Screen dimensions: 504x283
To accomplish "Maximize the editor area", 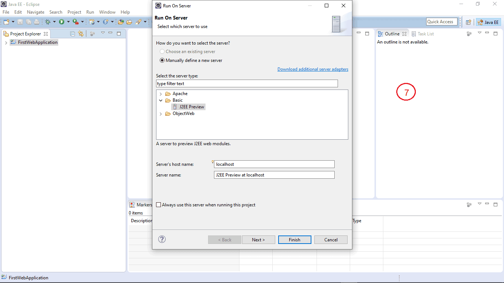I will tap(367, 34).
